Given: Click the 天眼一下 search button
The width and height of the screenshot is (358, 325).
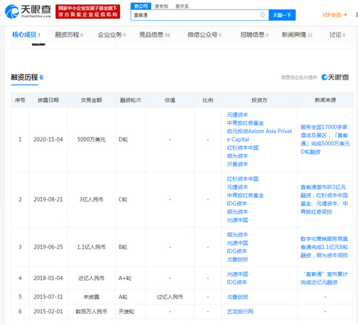Looking at the screenshot, I should 282,15.
